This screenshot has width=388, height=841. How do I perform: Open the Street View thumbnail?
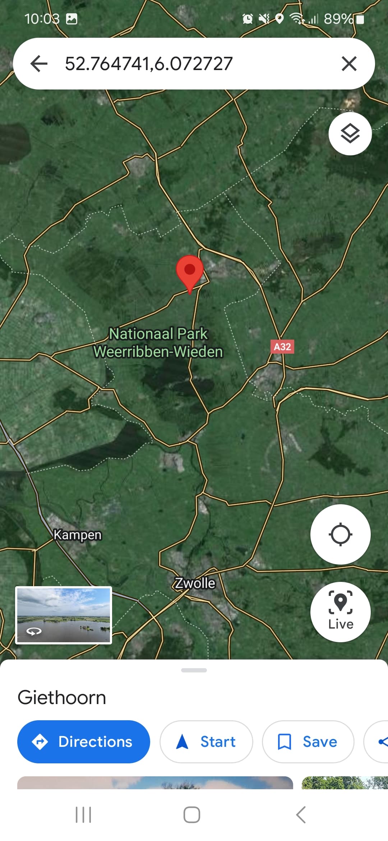click(64, 615)
